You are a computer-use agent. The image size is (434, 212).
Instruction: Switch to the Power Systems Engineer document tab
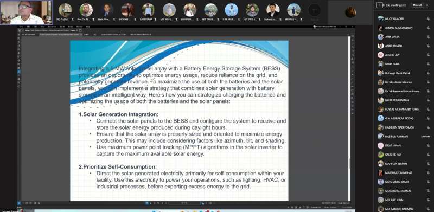click(x=61, y=34)
